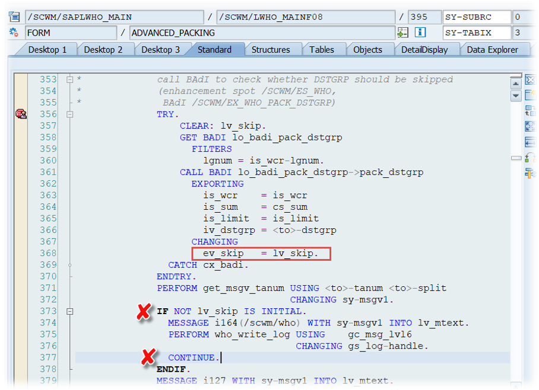539x390 pixels.
Task: Click the scroll down arrow button
Action: pos(516,95)
